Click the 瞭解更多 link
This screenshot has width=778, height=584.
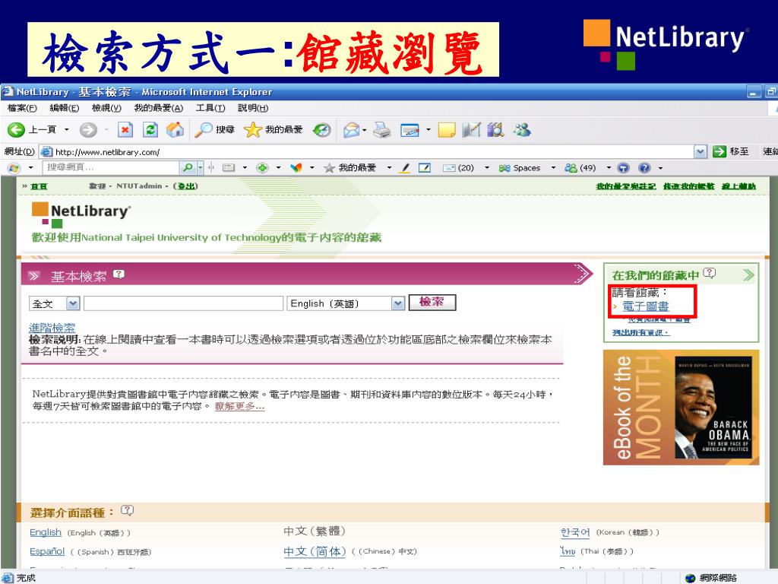[239, 406]
